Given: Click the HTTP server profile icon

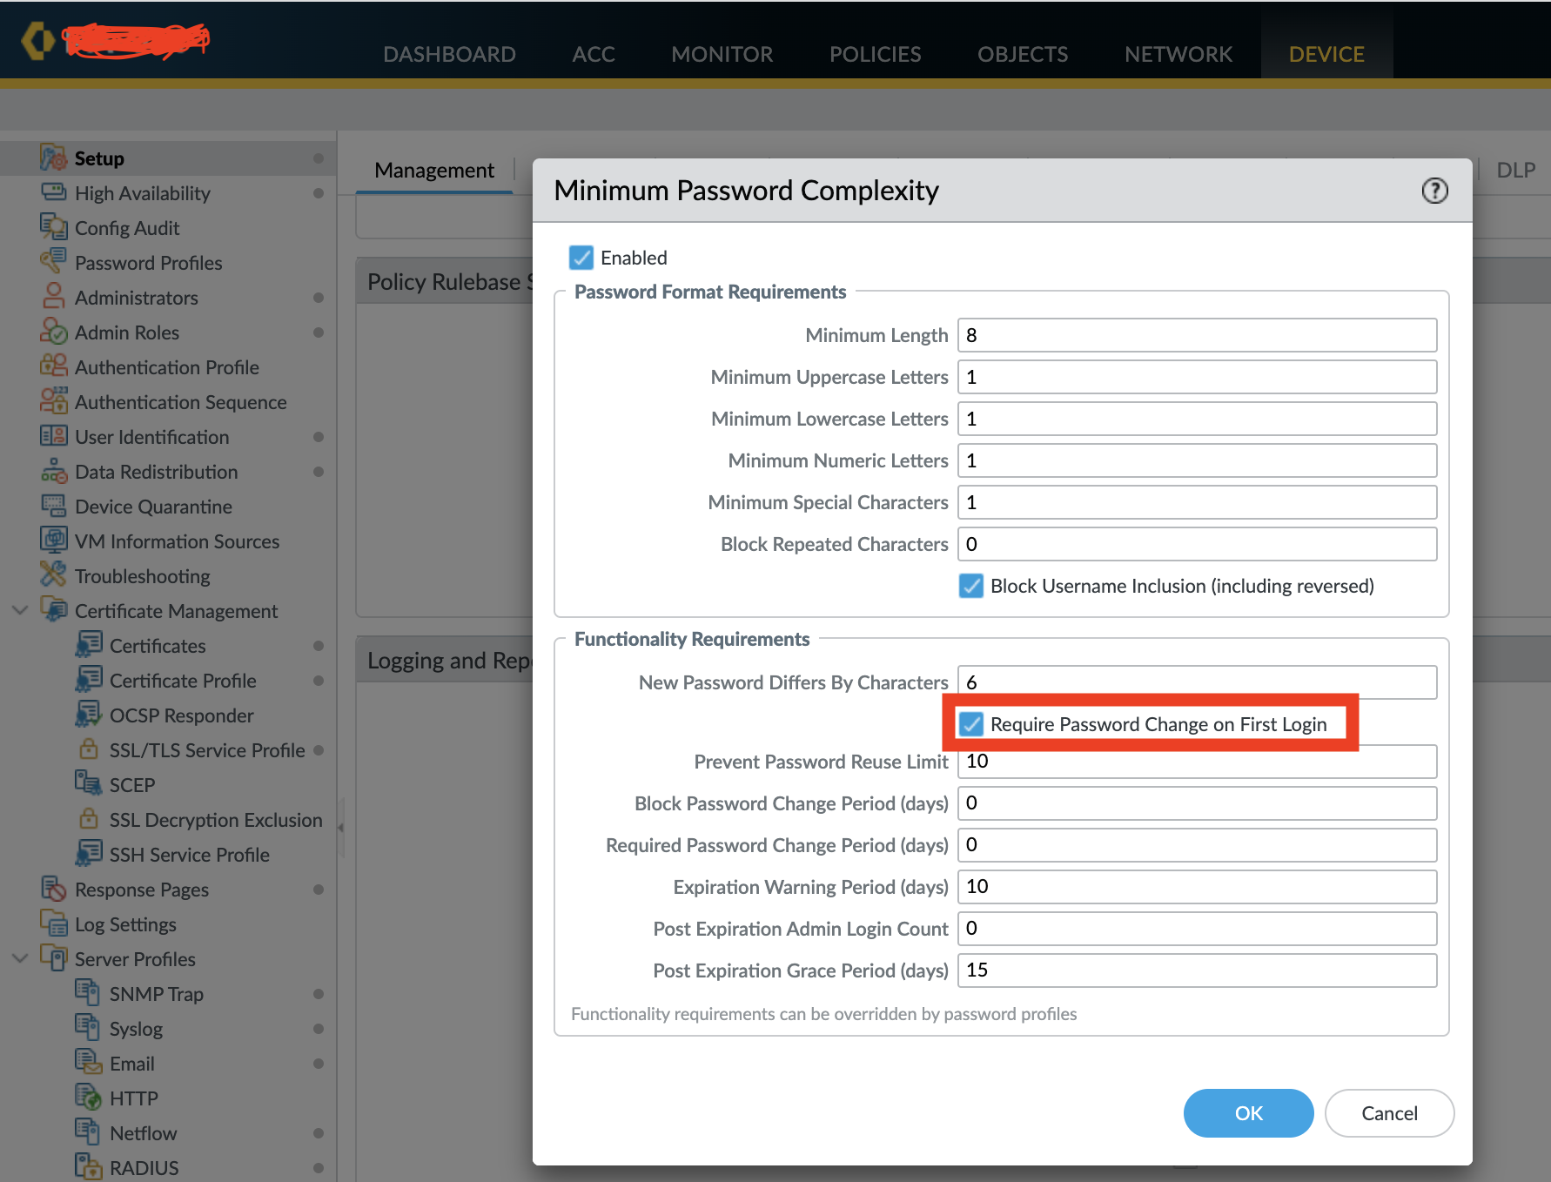Looking at the screenshot, I should tap(88, 1097).
